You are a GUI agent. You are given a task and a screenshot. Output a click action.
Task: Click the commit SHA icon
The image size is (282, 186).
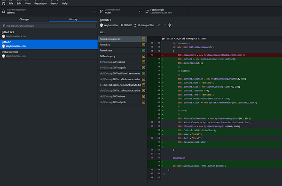pos(122,25)
